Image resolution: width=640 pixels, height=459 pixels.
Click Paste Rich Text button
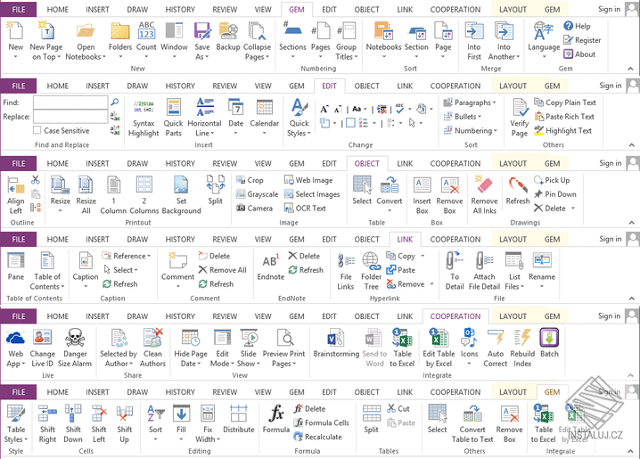point(564,117)
